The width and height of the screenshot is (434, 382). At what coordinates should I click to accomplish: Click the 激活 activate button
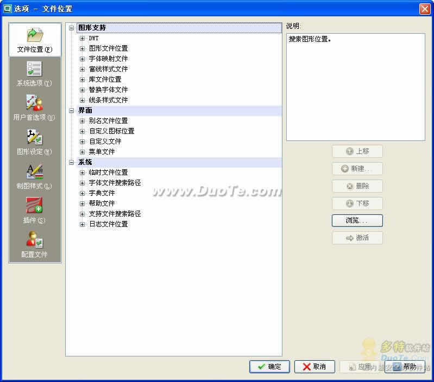point(357,238)
